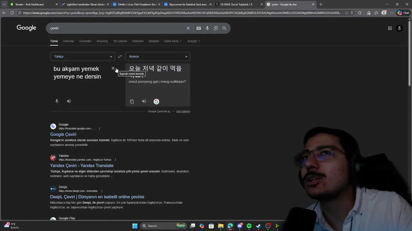Open Steam from the taskbar
This screenshot has width=412, height=231.
coord(258,226)
